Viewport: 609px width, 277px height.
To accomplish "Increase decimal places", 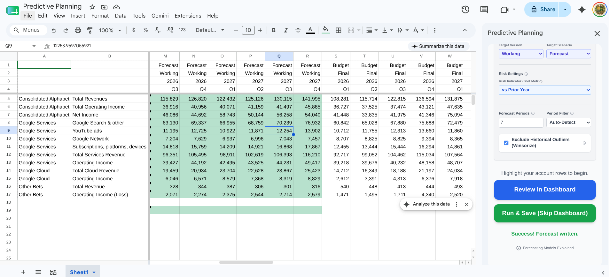I will (x=170, y=30).
